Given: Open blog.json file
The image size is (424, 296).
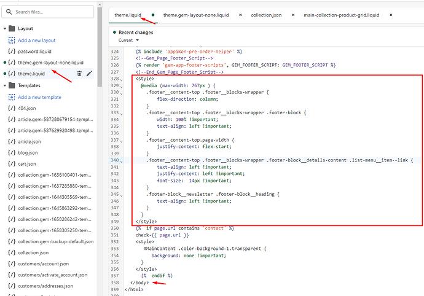Looking at the screenshot, I should coord(28,152).
